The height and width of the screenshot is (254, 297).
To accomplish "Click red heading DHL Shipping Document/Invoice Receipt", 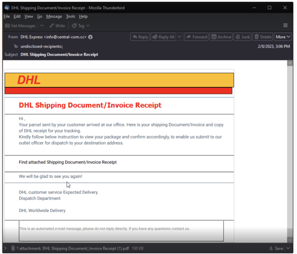I will click(90, 105).
